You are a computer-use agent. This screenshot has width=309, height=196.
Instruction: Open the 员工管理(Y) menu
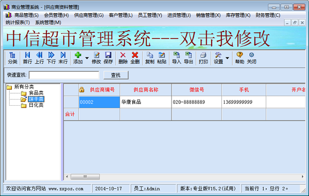[150, 15]
